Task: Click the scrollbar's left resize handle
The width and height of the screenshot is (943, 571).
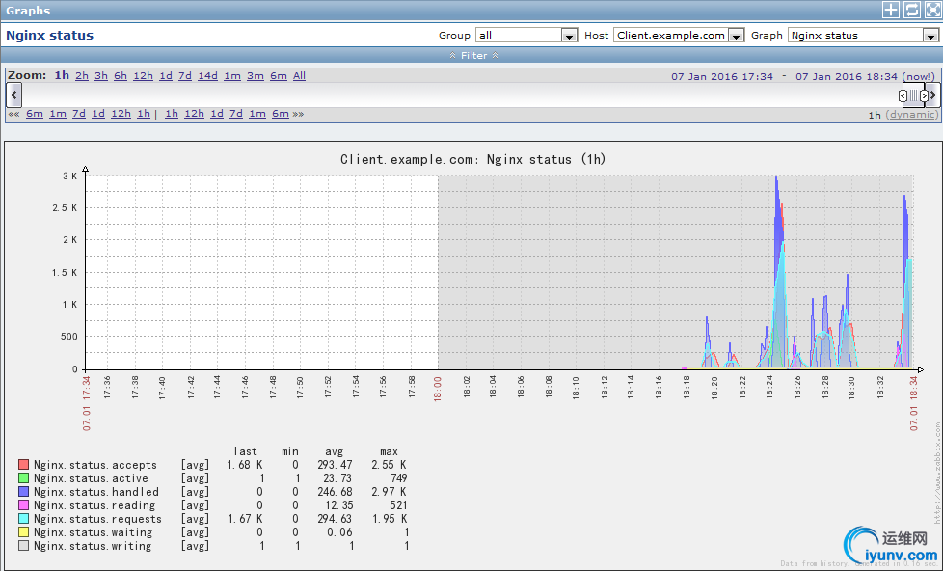Action: [903, 95]
